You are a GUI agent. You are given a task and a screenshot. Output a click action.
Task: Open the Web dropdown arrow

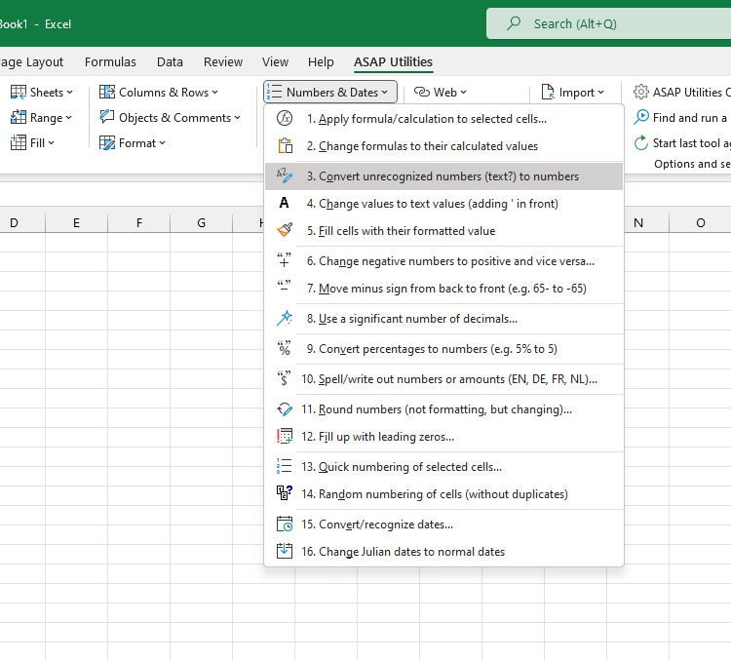[463, 93]
